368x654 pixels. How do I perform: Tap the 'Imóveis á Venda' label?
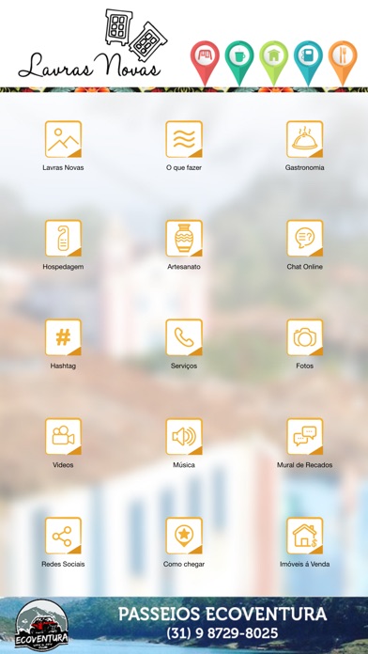pos(305,564)
